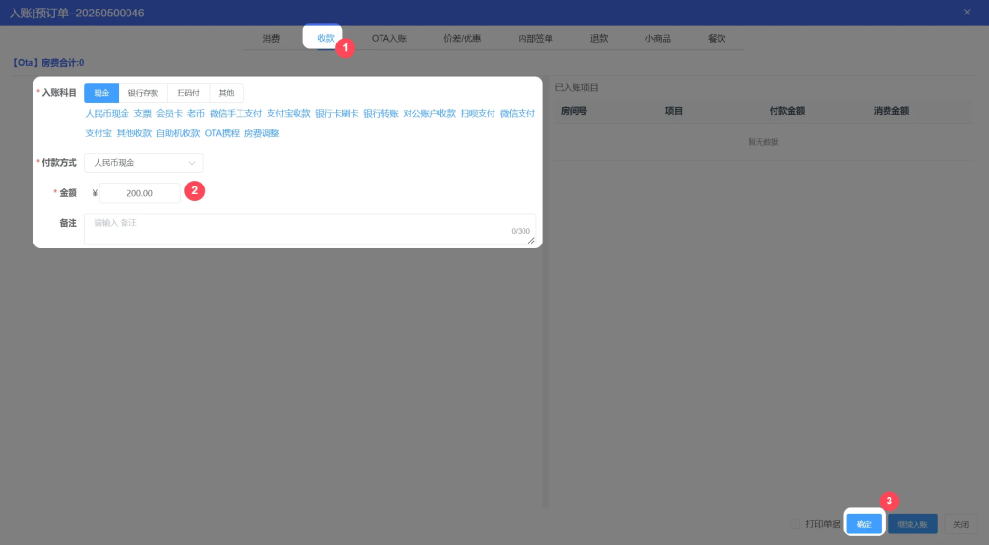Switch 入账科目 to 银行存款

coord(143,93)
